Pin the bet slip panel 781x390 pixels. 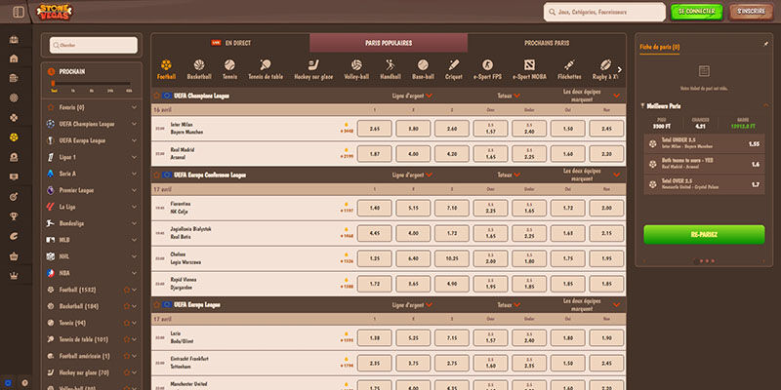tap(765, 44)
